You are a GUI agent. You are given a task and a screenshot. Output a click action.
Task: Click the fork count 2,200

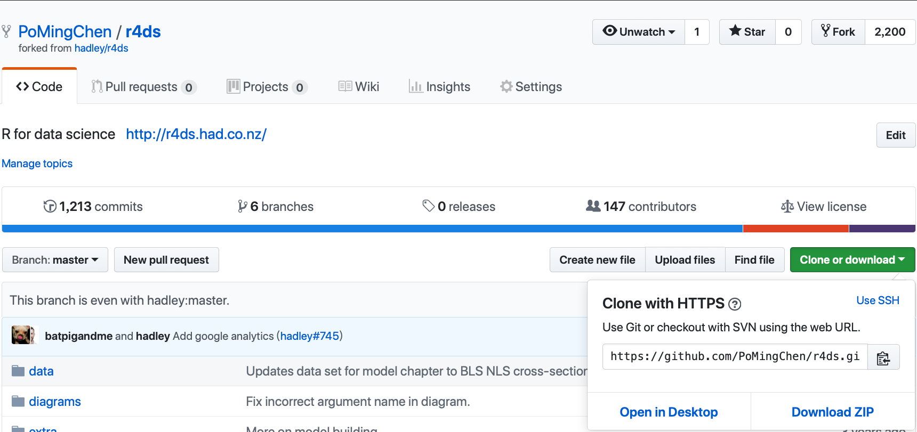(890, 32)
